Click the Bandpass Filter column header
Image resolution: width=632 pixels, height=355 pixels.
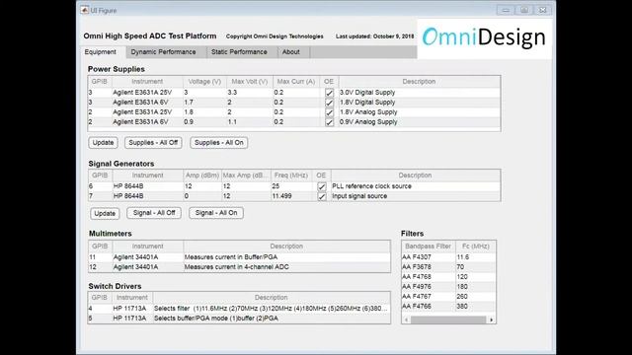[x=428, y=246]
